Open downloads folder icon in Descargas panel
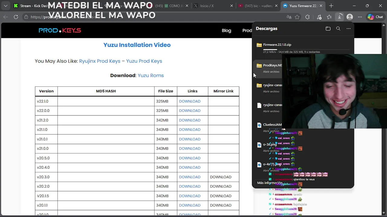This screenshot has height=217, width=387. 328,29
